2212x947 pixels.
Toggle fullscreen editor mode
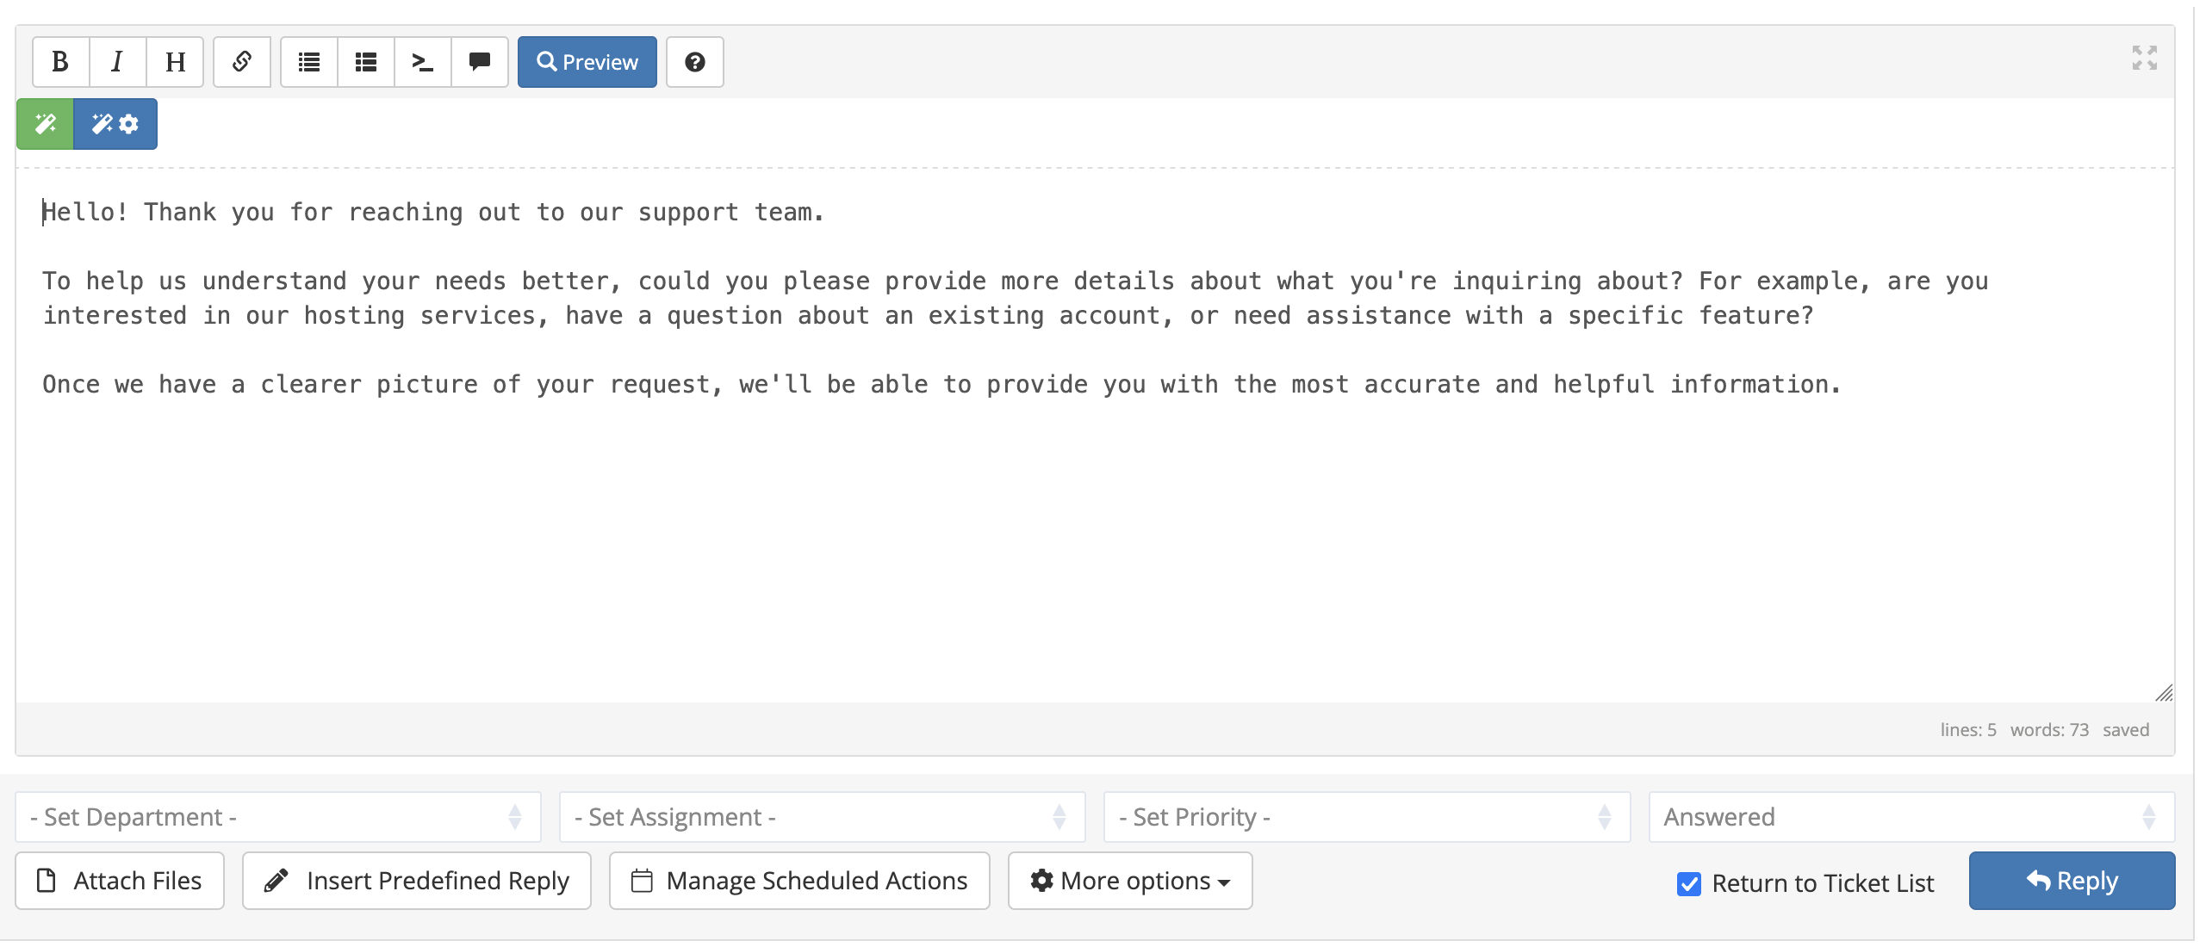pos(2144,58)
